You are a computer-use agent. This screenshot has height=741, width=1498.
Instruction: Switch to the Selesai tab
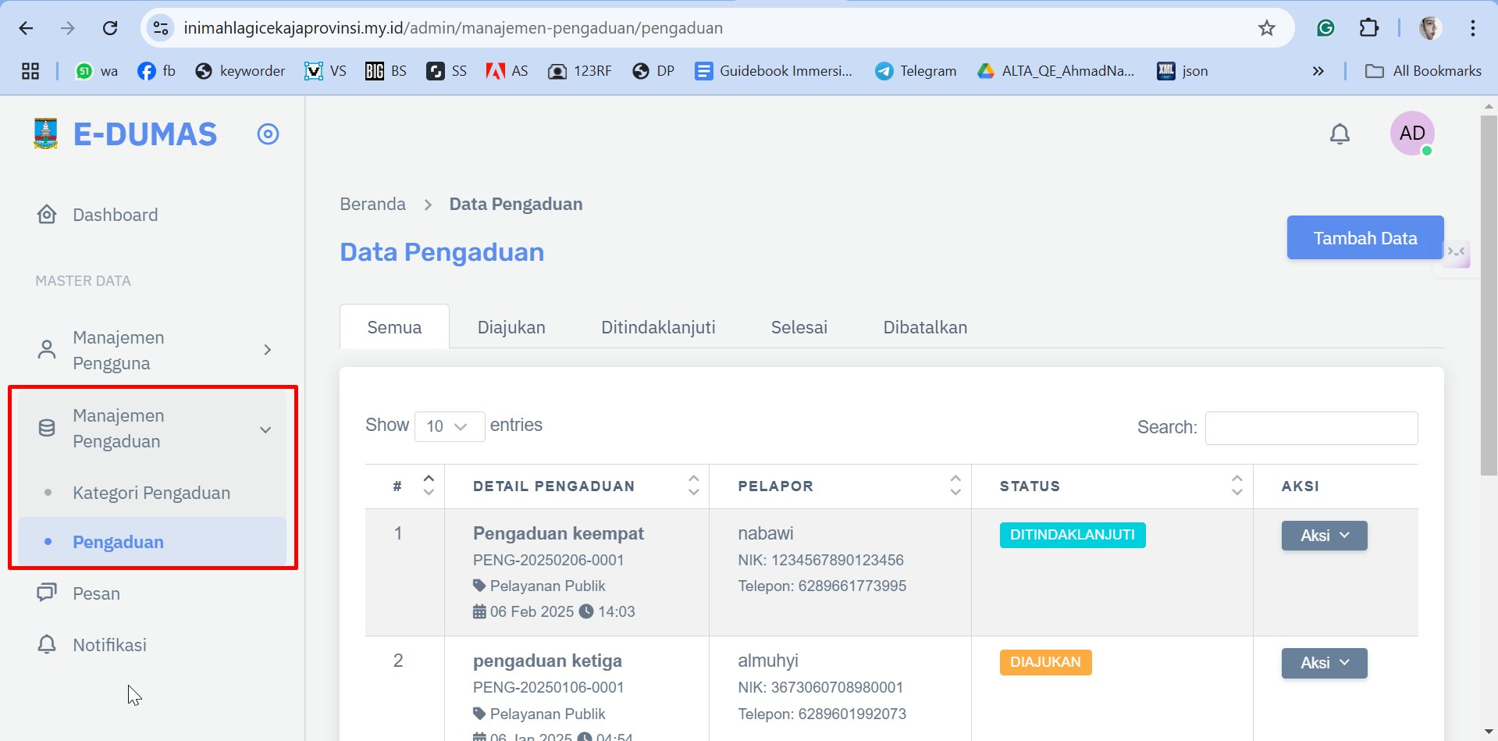click(799, 327)
